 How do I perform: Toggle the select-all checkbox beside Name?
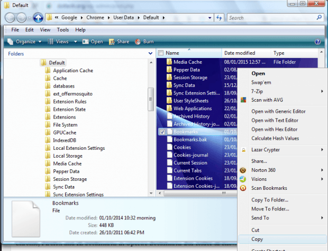pyautogui.click(x=161, y=53)
